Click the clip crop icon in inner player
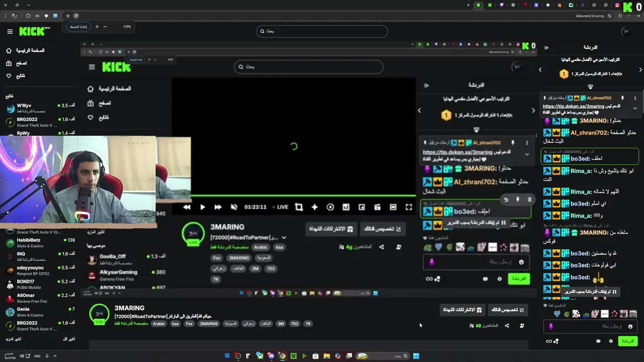The image size is (644, 362). [x=299, y=207]
